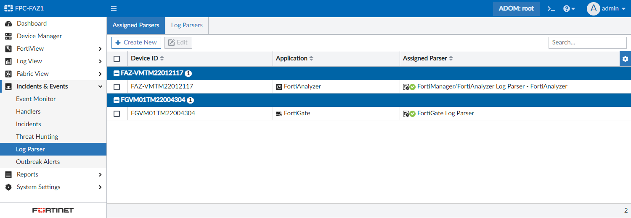The width and height of the screenshot is (631, 218).
Task: Select Log Parser submenu item
Action: [x=53, y=149]
